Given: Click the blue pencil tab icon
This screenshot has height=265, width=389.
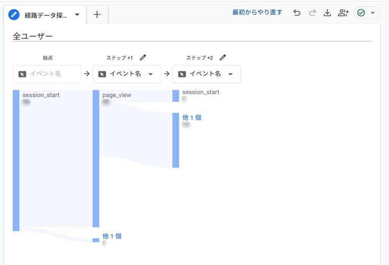Looking at the screenshot, I should (14, 15).
